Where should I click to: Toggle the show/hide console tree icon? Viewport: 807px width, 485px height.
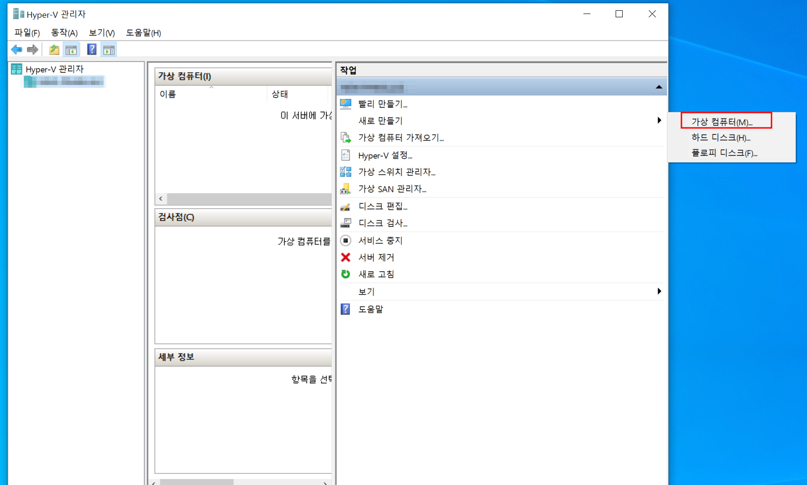click(71, 49)
